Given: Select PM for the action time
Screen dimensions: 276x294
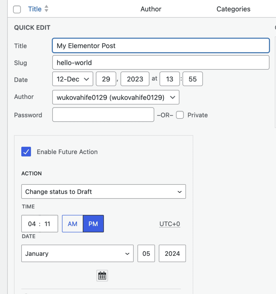Looking at the screenshot, I should click(93, 224).
